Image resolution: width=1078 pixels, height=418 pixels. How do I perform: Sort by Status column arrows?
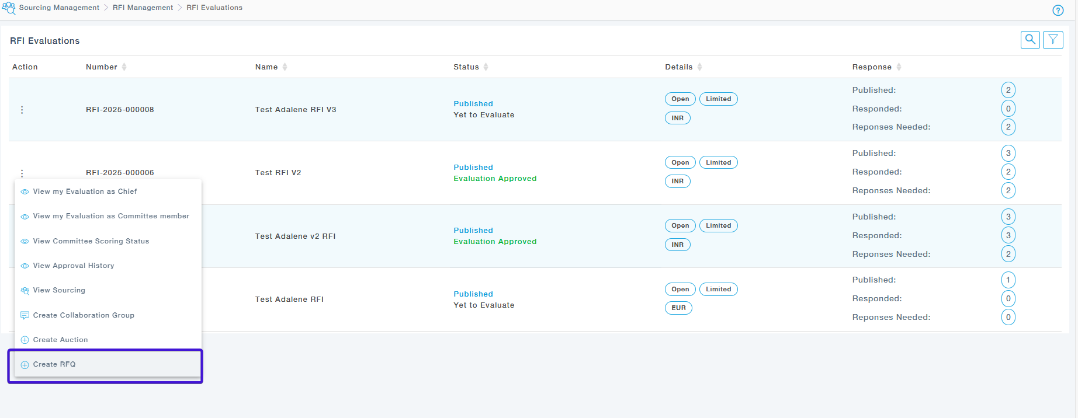[486, 67]
